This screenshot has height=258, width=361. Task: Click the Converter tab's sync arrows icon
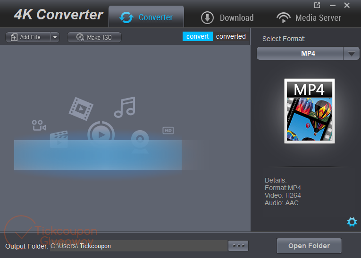[x=126, y=18]
